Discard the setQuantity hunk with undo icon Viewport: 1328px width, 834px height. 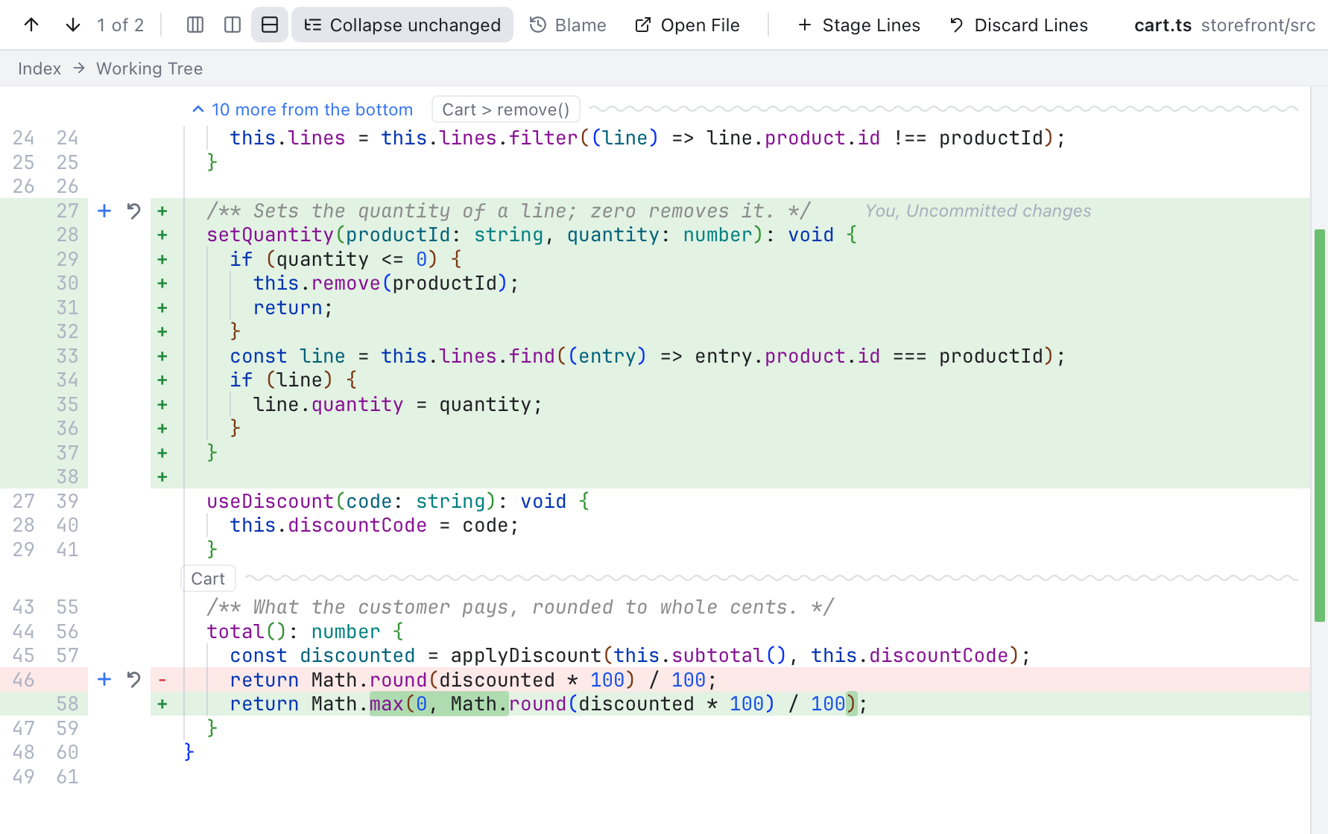pyautogui.click(x=133, y=211)
